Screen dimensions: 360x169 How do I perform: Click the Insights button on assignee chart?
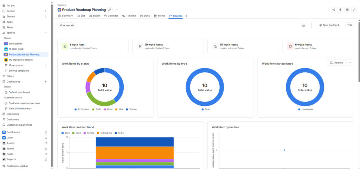336,63
